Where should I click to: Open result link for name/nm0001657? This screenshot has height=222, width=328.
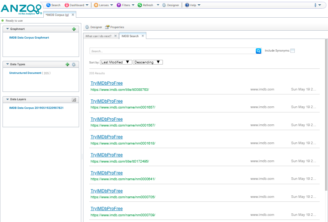[x=107, y=101]
